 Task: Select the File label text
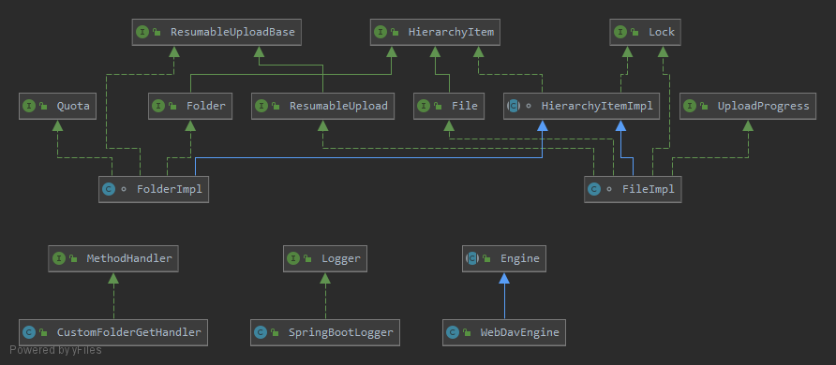[464, 106]
